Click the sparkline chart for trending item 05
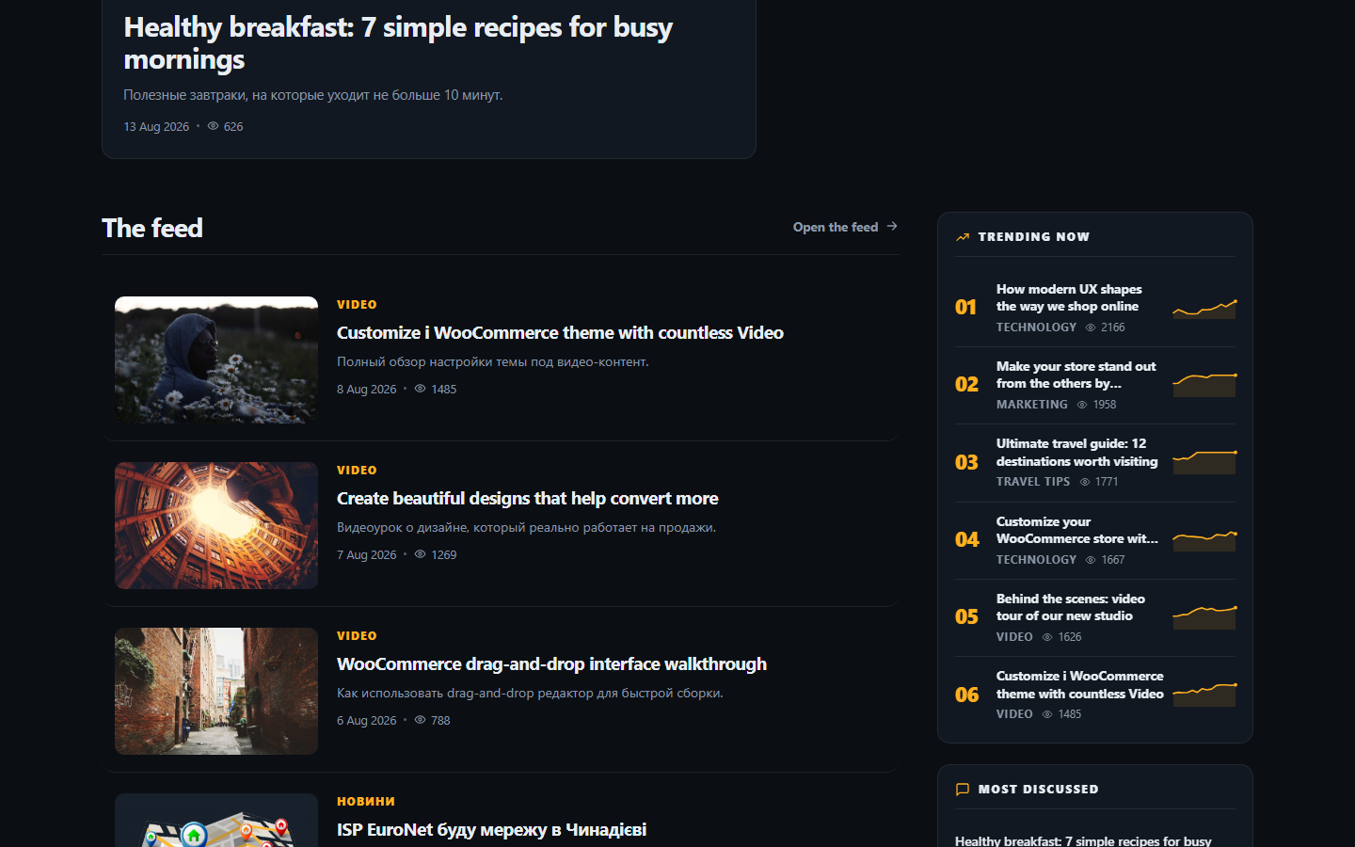The width and height of the screenshot is (1355, 847). pos(1204,617)
